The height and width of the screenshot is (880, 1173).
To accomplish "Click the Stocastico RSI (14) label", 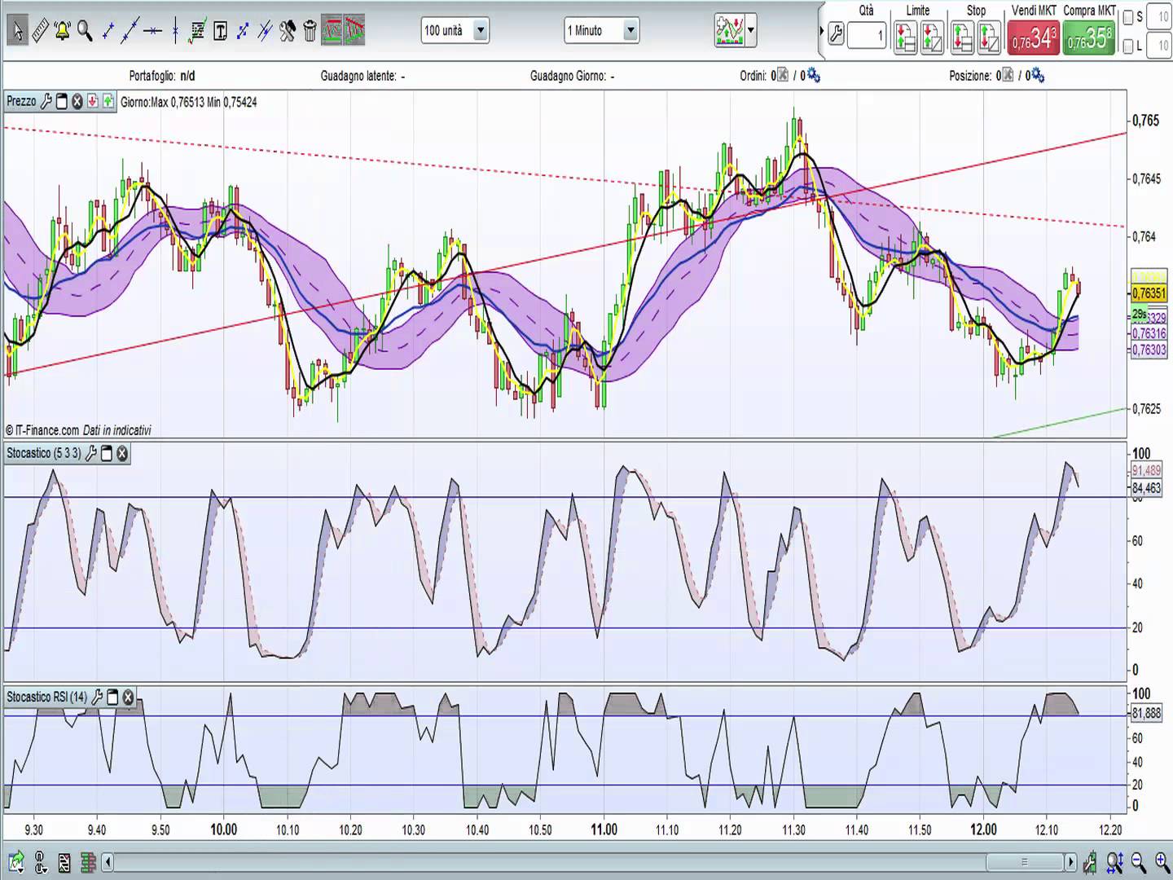I will [47, 697].
